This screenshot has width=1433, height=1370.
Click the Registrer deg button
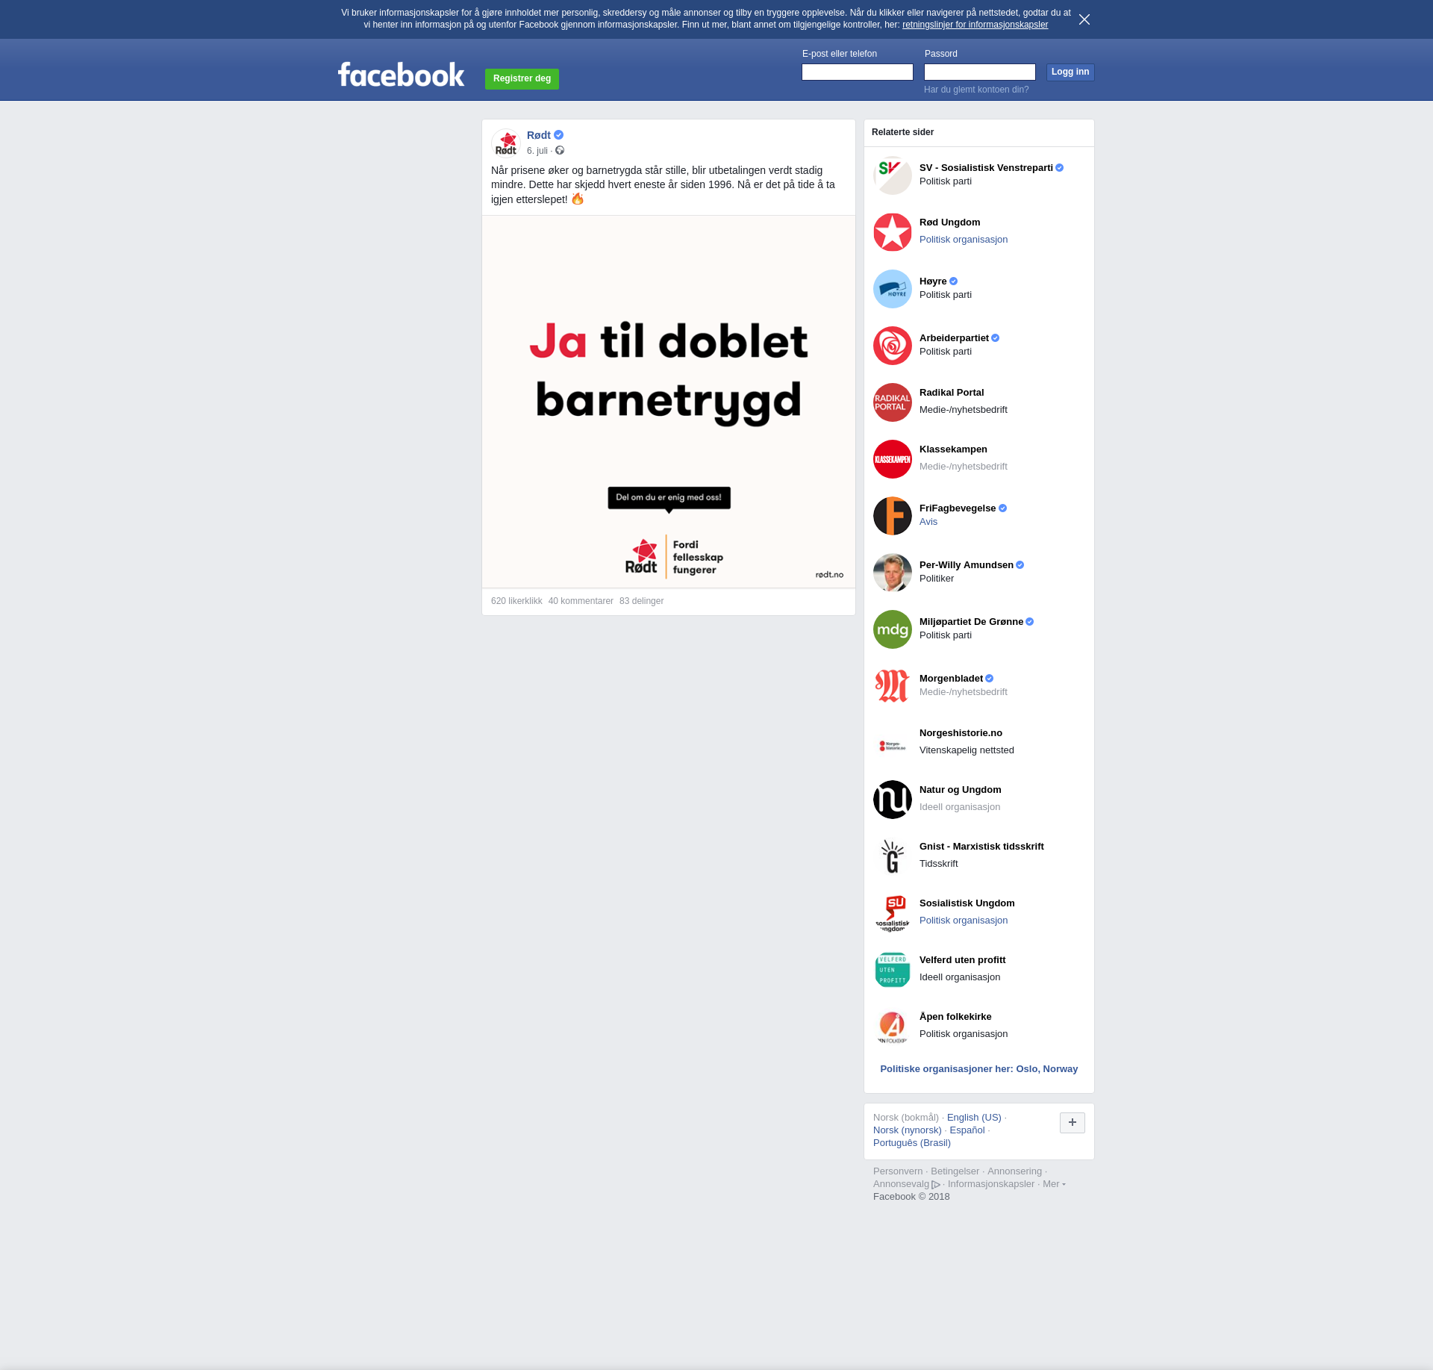coord(522,78)
